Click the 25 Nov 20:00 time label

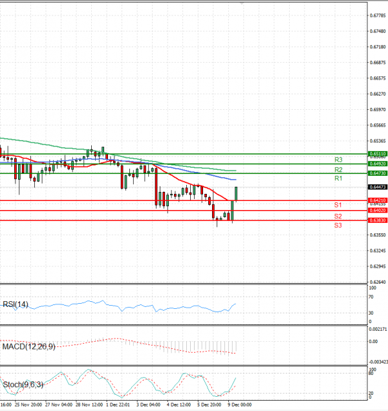coord(28,405)
